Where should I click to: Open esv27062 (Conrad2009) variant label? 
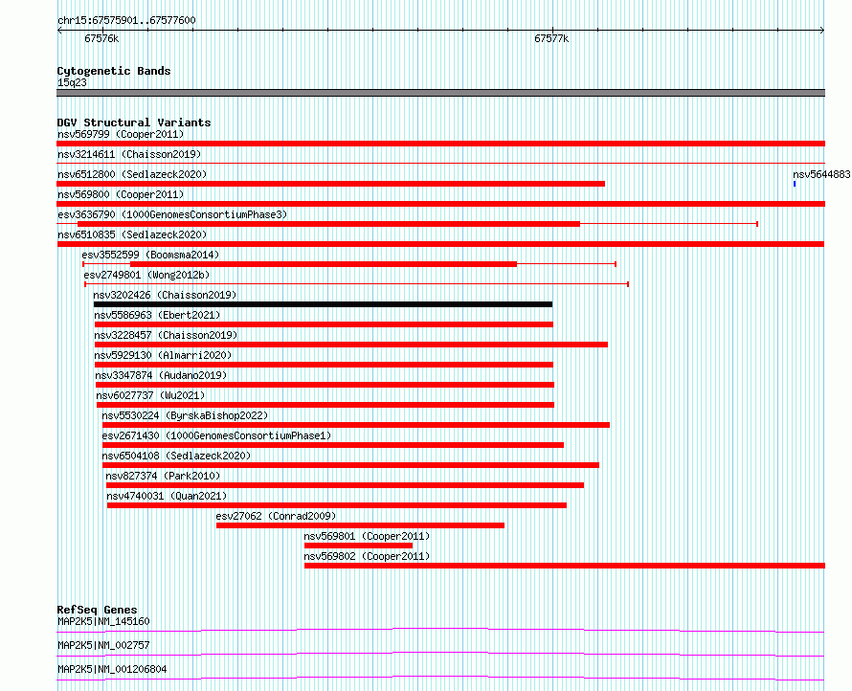click(x=276, y=516)
